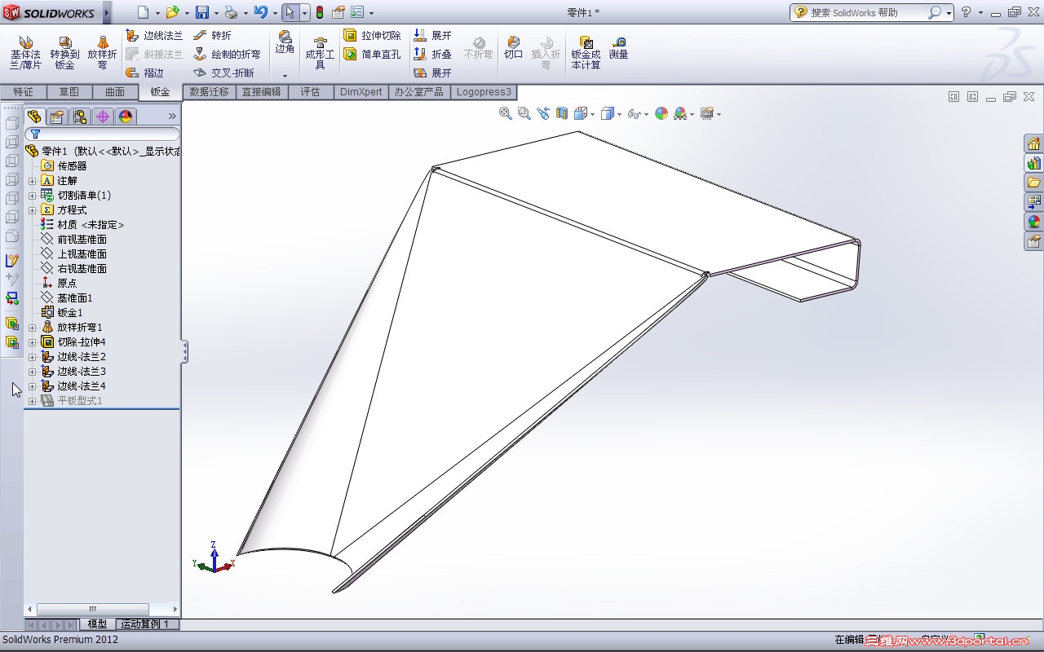The width and height of the screenshot is (1044, 652).
Task: Open the edit appearance color ball
Action: tap(661, 114)
